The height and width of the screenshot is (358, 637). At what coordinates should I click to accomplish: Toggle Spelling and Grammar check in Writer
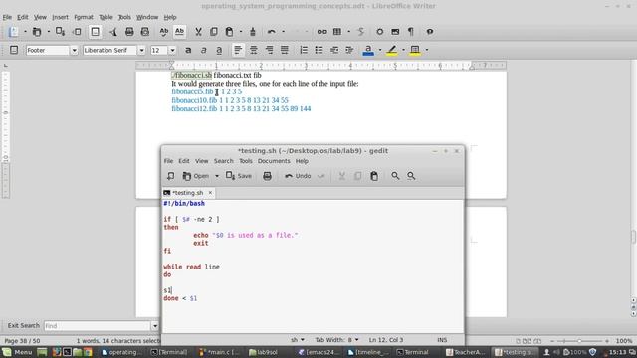tap(163, 31)
